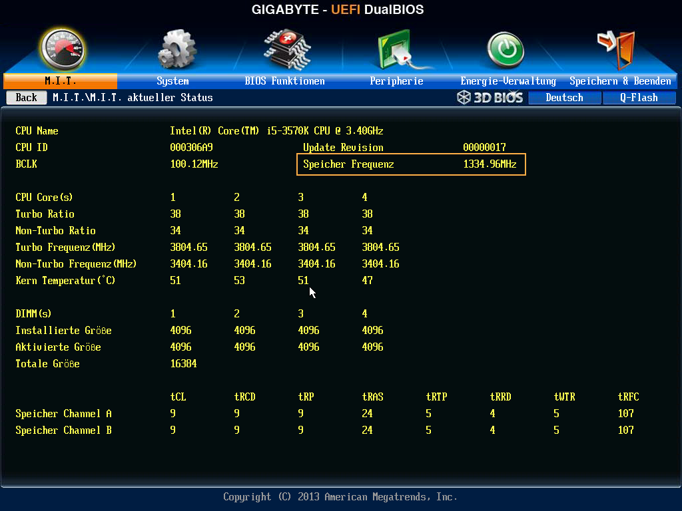Click core 2 temperature value 53
This screenshot has width=682, height=511.
click(x=239, y=280)
